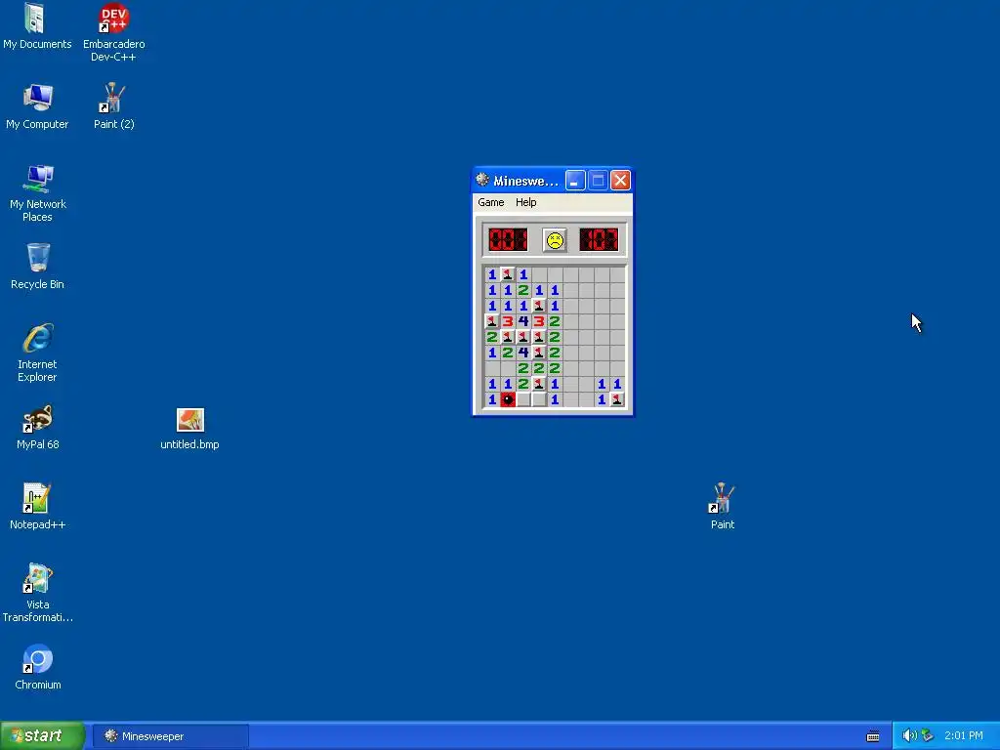Click the flag in the top row of the minefield

pyautogui.click(x=508, y=274)
